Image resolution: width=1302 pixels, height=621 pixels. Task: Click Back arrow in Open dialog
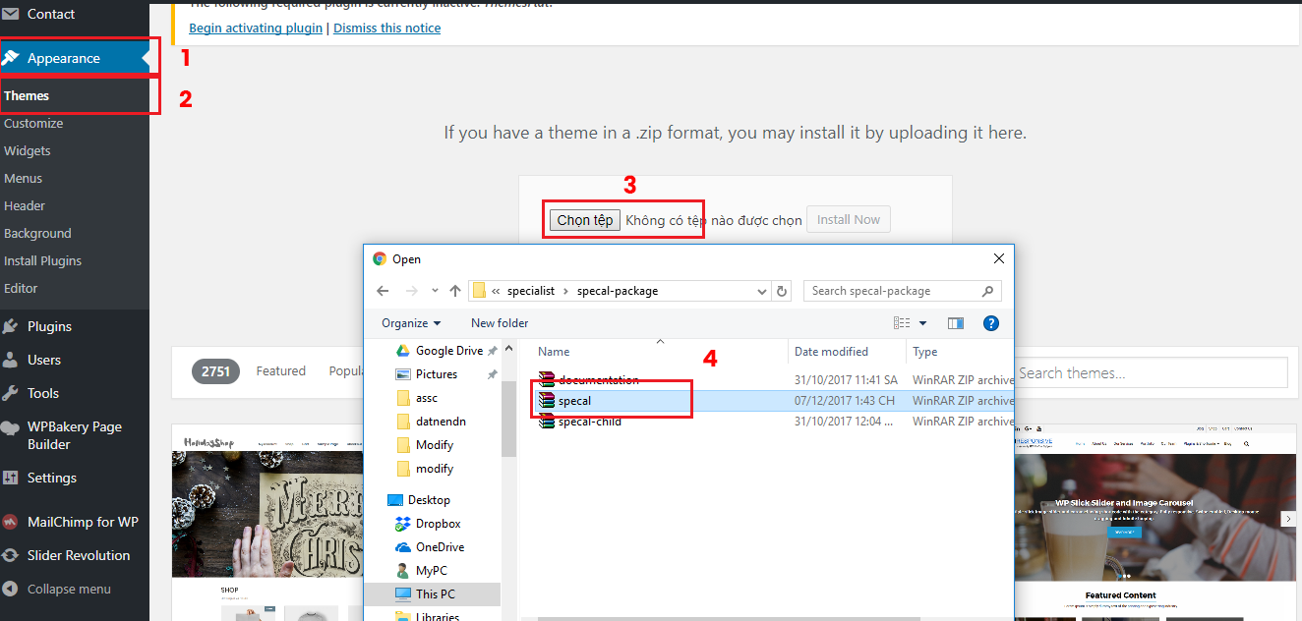tap(383, 291)
